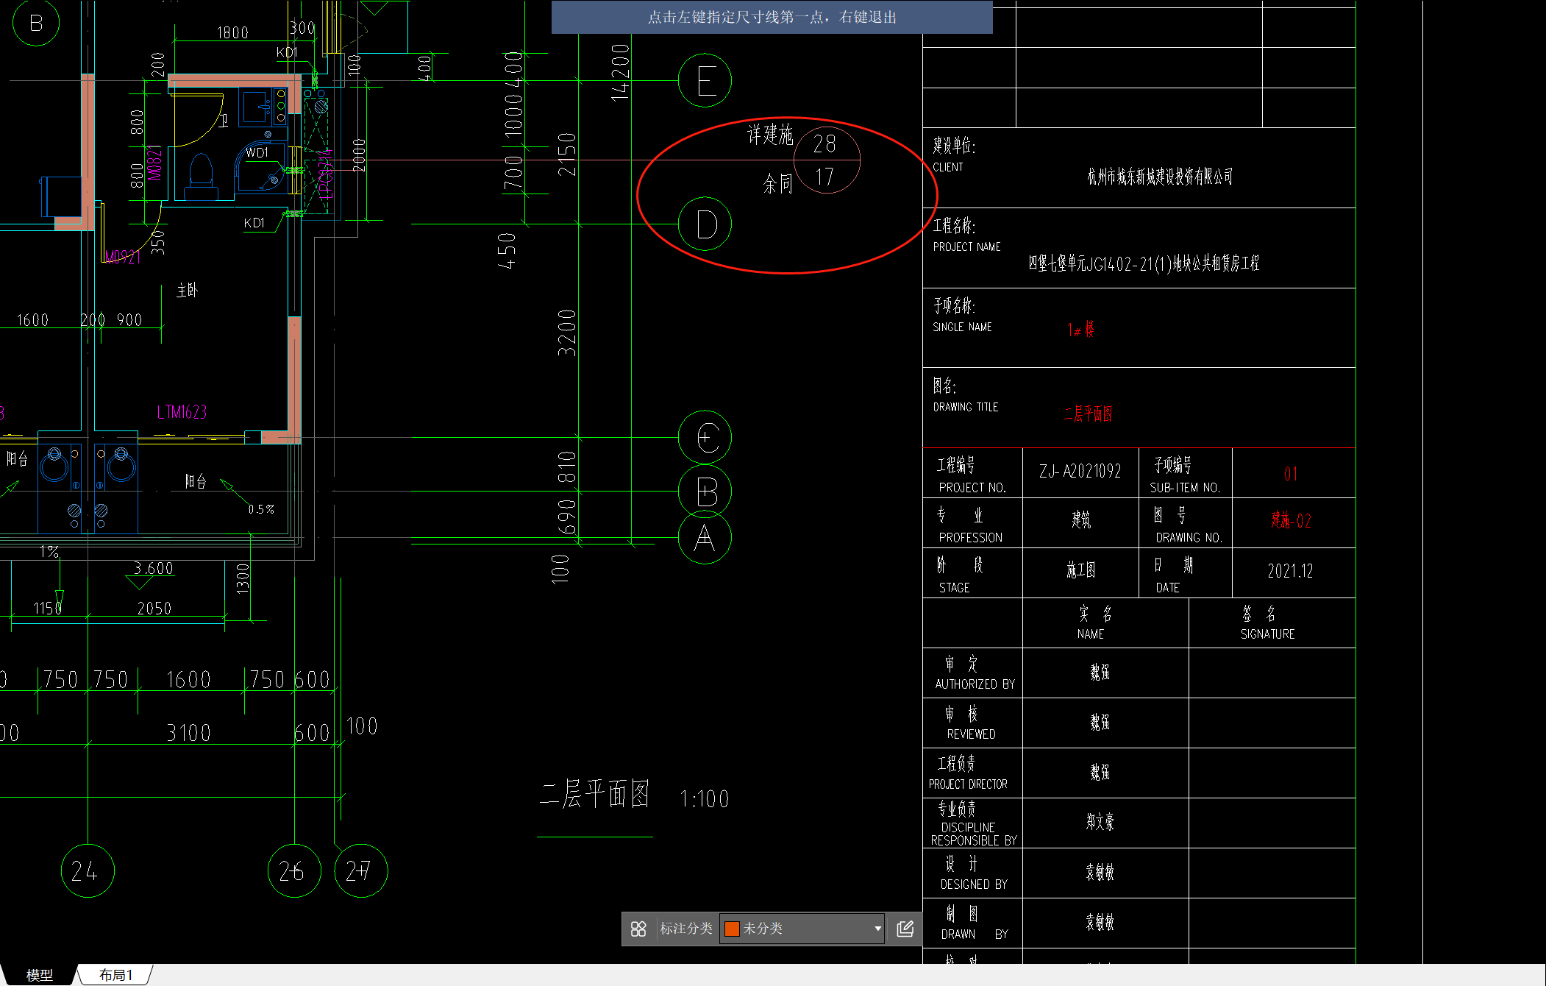Viewport: 1546px width, 986px height.
Task: Click the 810 dimension text
Action: (x=566, y=468)
